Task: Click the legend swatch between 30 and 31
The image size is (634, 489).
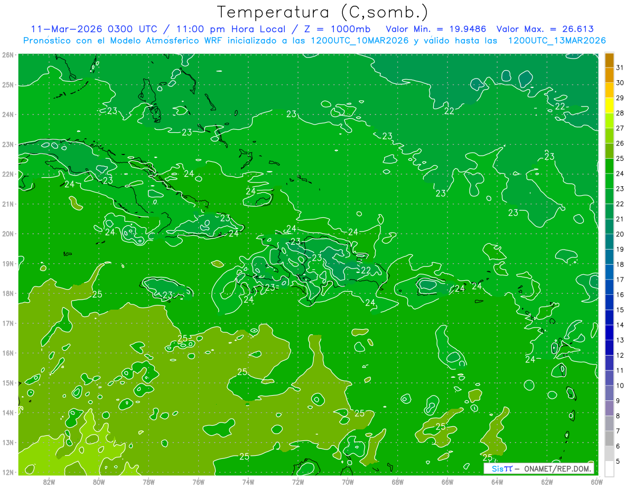Action: (x=609, y=75)
